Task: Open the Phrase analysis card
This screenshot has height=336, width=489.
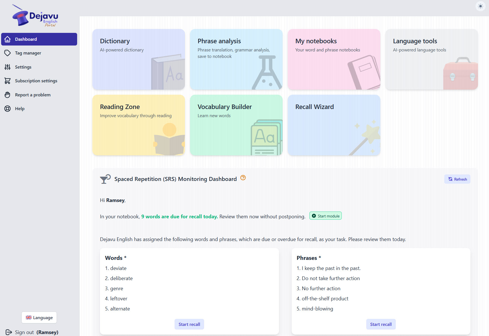Action: pyautogui.click(x=236, y=60)
